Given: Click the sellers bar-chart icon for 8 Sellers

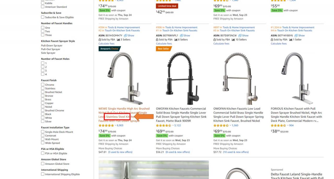Looking at the screenshot, I should click(x=176, y=40).
